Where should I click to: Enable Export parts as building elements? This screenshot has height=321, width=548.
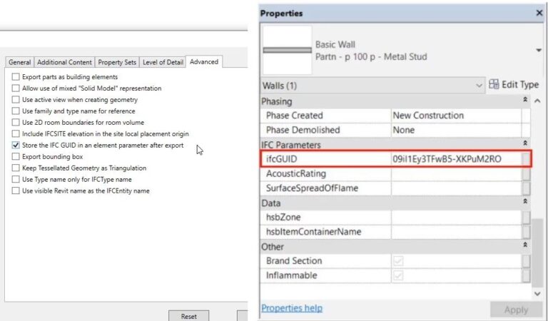coord(16,76)
